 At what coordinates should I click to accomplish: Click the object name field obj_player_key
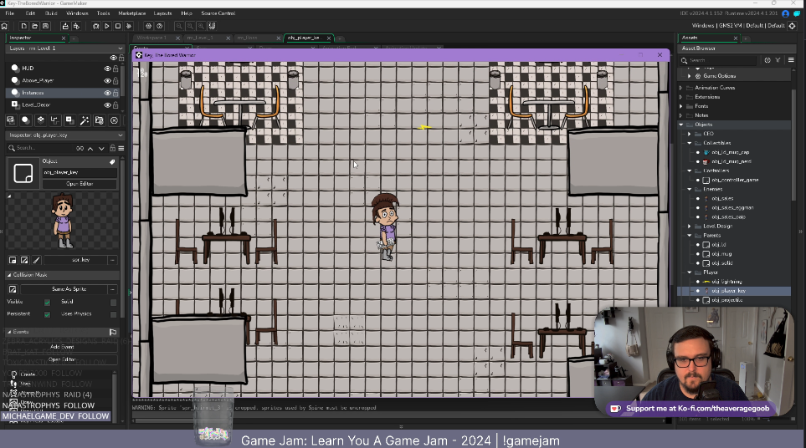pos(80,172)
